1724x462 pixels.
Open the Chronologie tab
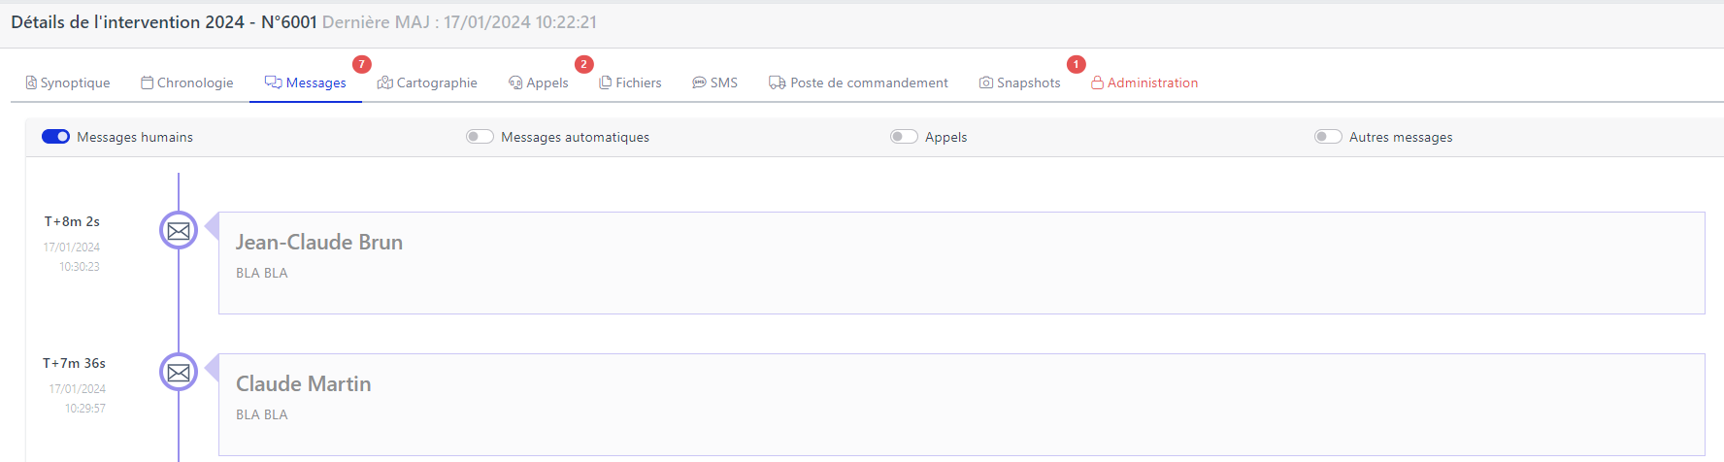click(195, 82)
